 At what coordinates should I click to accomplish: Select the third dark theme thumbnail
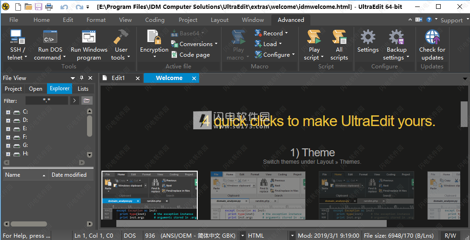click(366, 195)
